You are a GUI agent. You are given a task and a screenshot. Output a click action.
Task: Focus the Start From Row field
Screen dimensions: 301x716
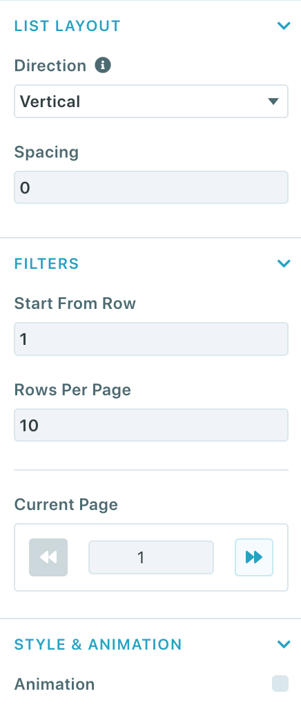click(151, 339)
